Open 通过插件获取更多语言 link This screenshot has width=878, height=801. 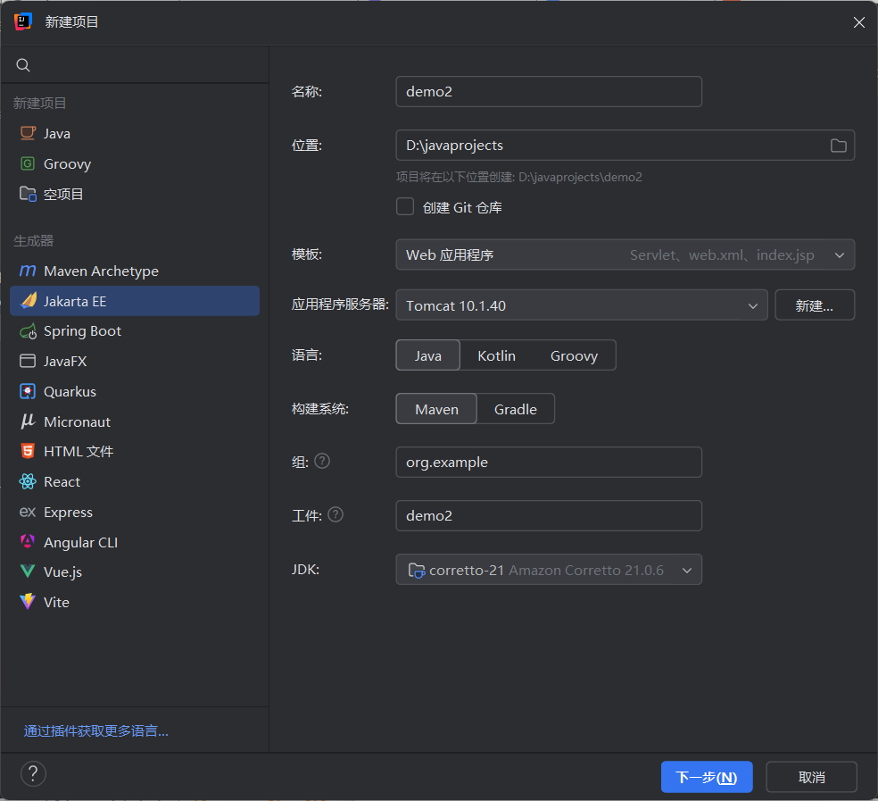point(95,730)
